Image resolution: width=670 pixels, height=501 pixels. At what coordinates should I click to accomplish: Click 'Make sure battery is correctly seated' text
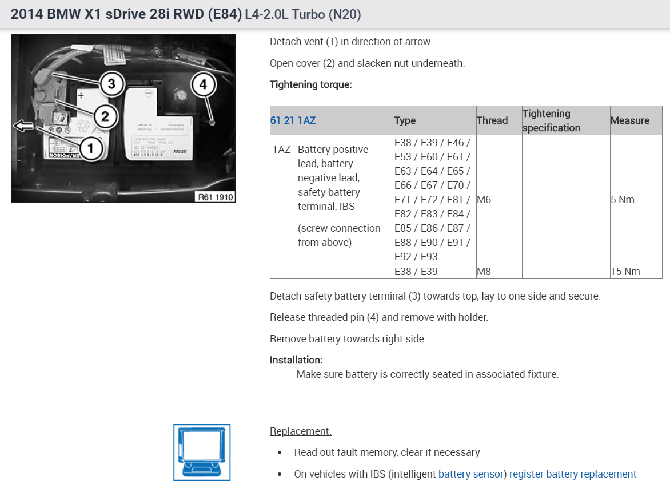(x=427, y=374)
